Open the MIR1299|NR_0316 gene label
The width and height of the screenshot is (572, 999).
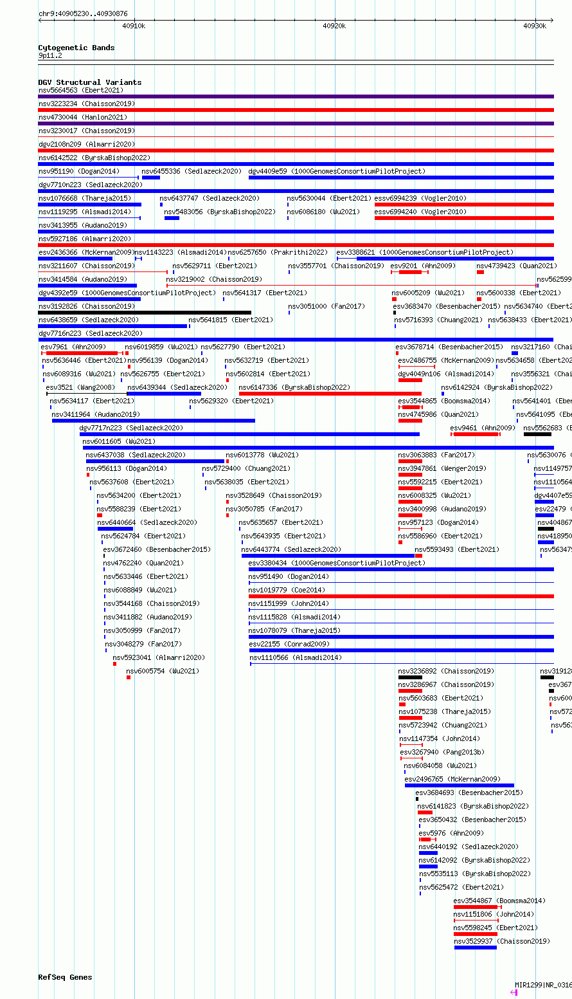pyautogui.click(x=543, y=985)
